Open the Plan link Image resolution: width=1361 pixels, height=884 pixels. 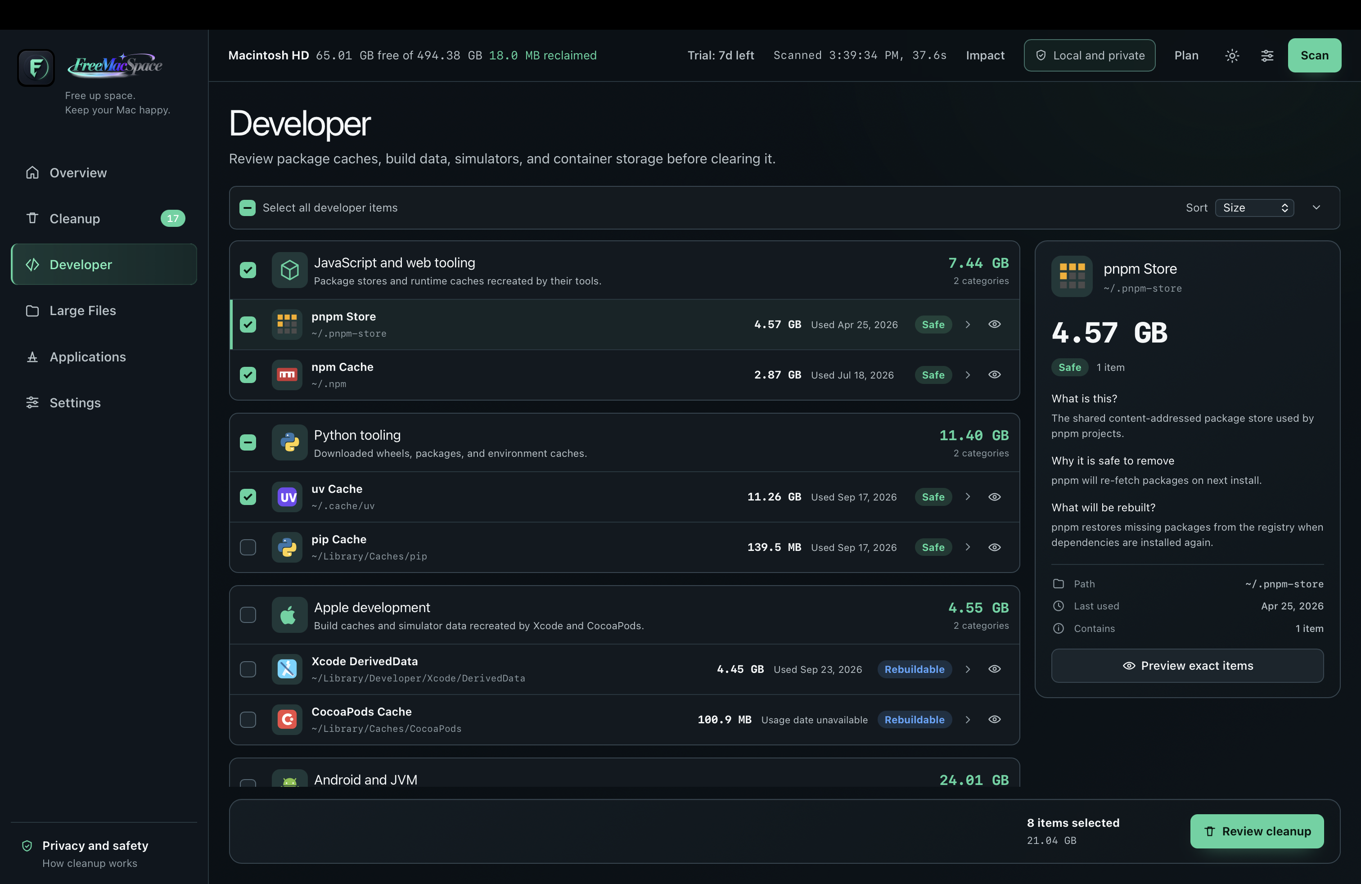pyautogui.click(x=1186, y=55)
